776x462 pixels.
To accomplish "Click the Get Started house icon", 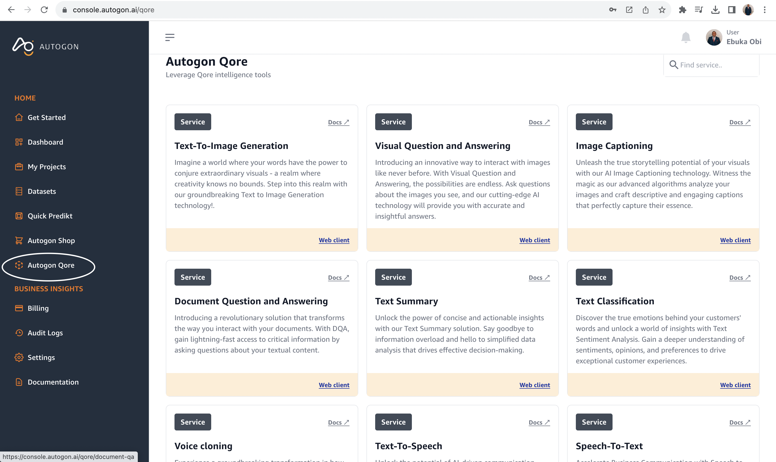I will [19, 117].
